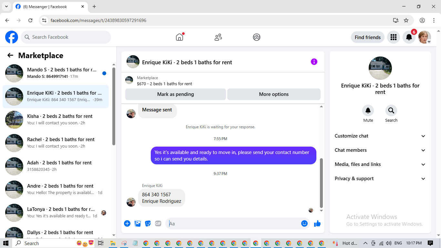
Task: Send a thumbs-up like
Action: (x=317, y=223)
